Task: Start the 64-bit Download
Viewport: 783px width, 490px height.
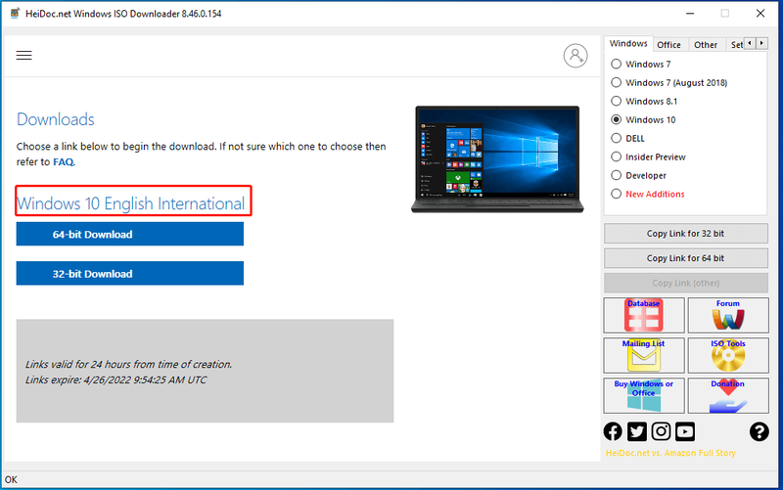Action: coord(130,234)
